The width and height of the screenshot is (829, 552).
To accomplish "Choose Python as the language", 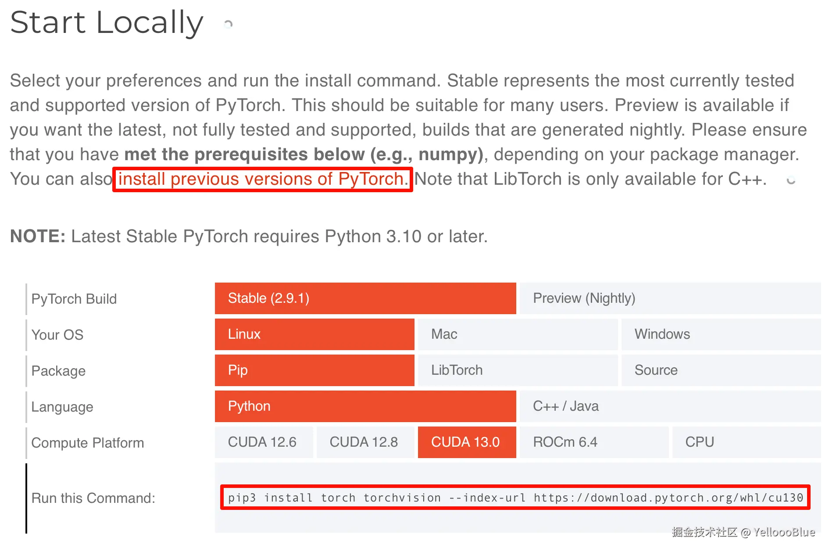I will click(365, 406).
